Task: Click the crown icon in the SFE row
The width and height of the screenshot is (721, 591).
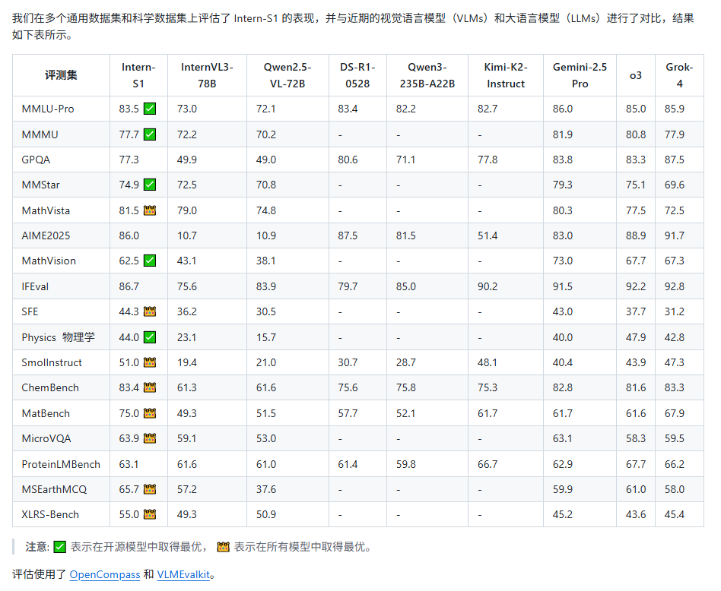Action: point(150,311)
